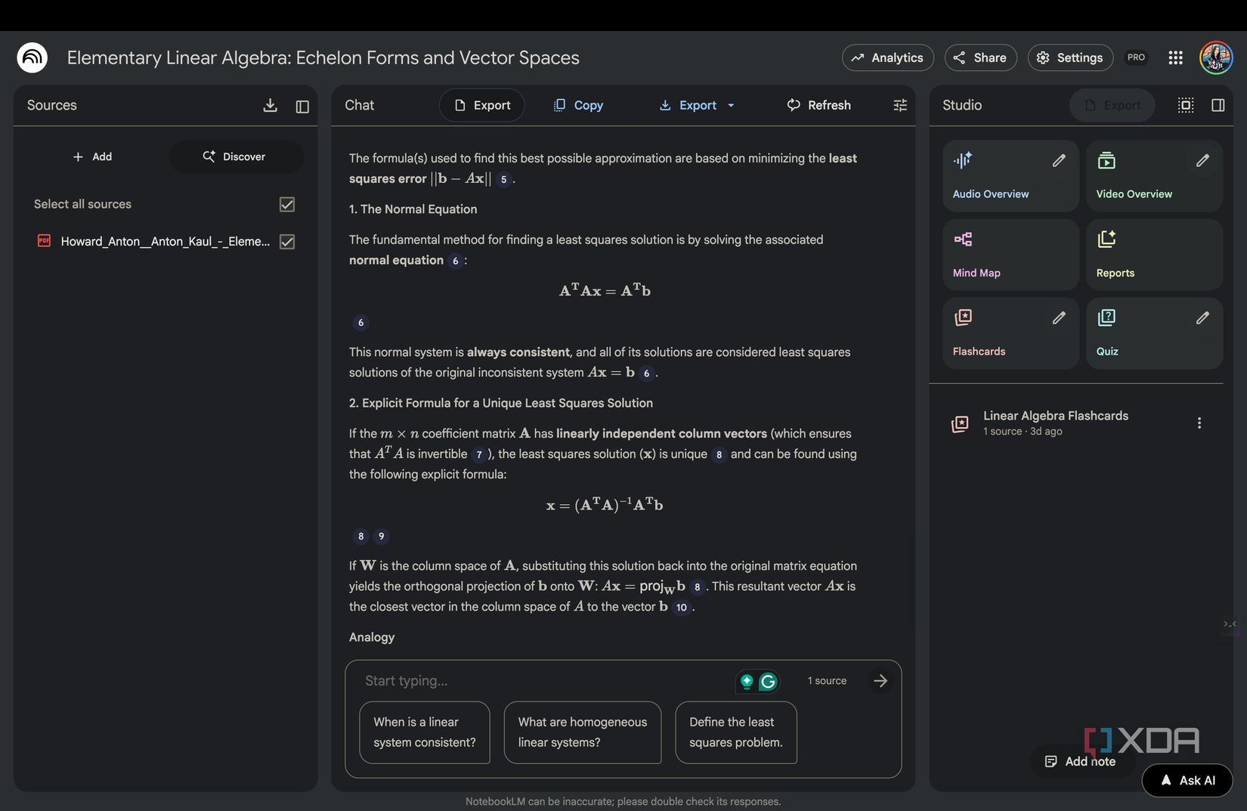Expand the Export dropdown arrow
This screenshot has width=1247, height=811.
731,106
